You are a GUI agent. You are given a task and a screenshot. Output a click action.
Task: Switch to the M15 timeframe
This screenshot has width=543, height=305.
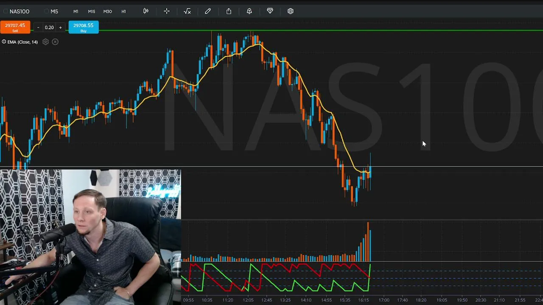[x=92, y=11]
